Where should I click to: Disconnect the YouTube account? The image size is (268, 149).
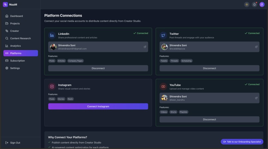coord(209,119)
